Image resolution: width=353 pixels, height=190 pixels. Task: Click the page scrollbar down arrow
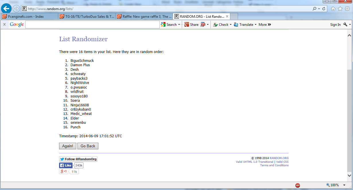point(349,175)
